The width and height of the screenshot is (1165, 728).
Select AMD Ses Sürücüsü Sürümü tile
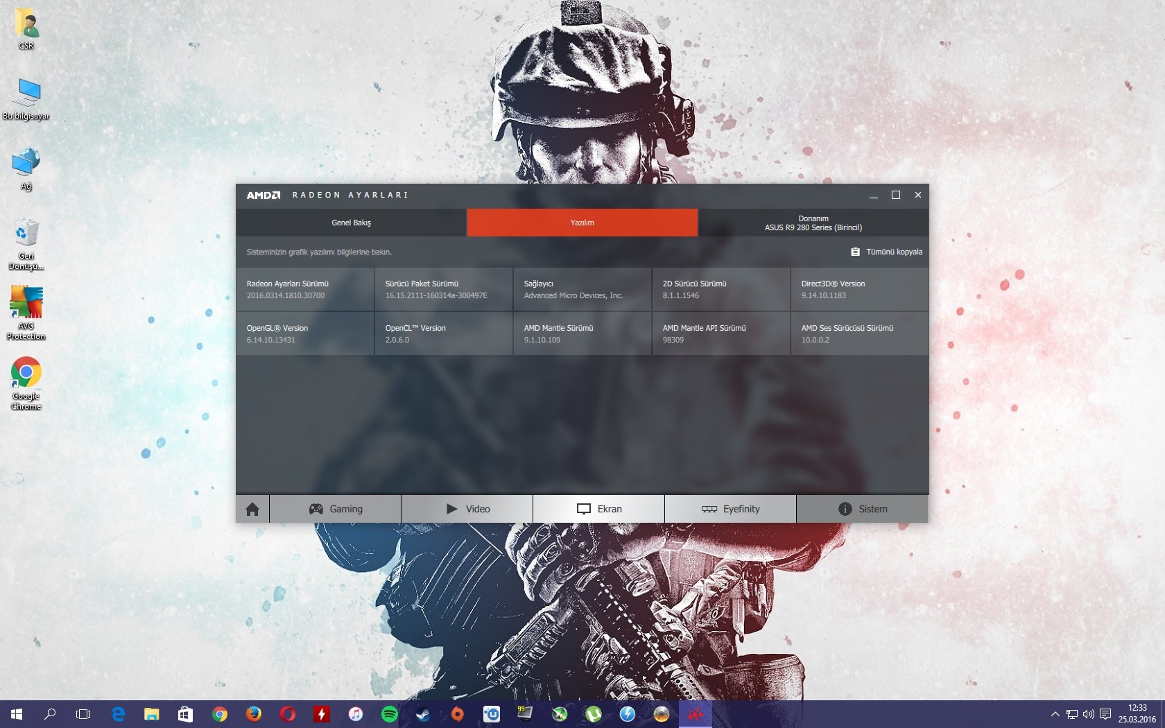[860, 333]
